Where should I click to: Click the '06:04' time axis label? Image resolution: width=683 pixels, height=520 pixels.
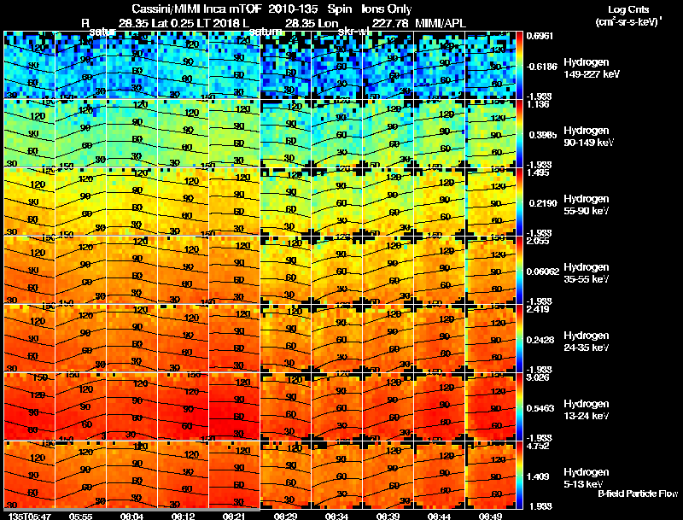point(131,516)
